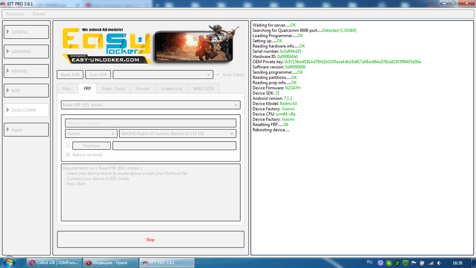Click the Requirements info text box
Screen dimensions: 476x268
tap(151, 192)
